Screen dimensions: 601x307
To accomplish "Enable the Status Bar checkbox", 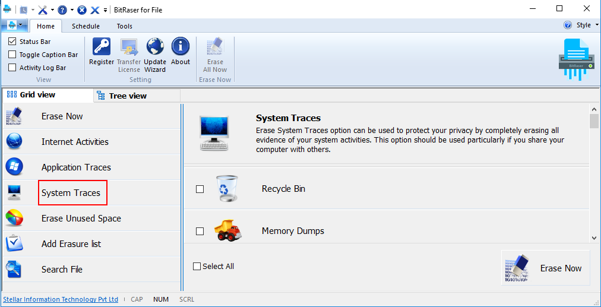I will (12, 42).
